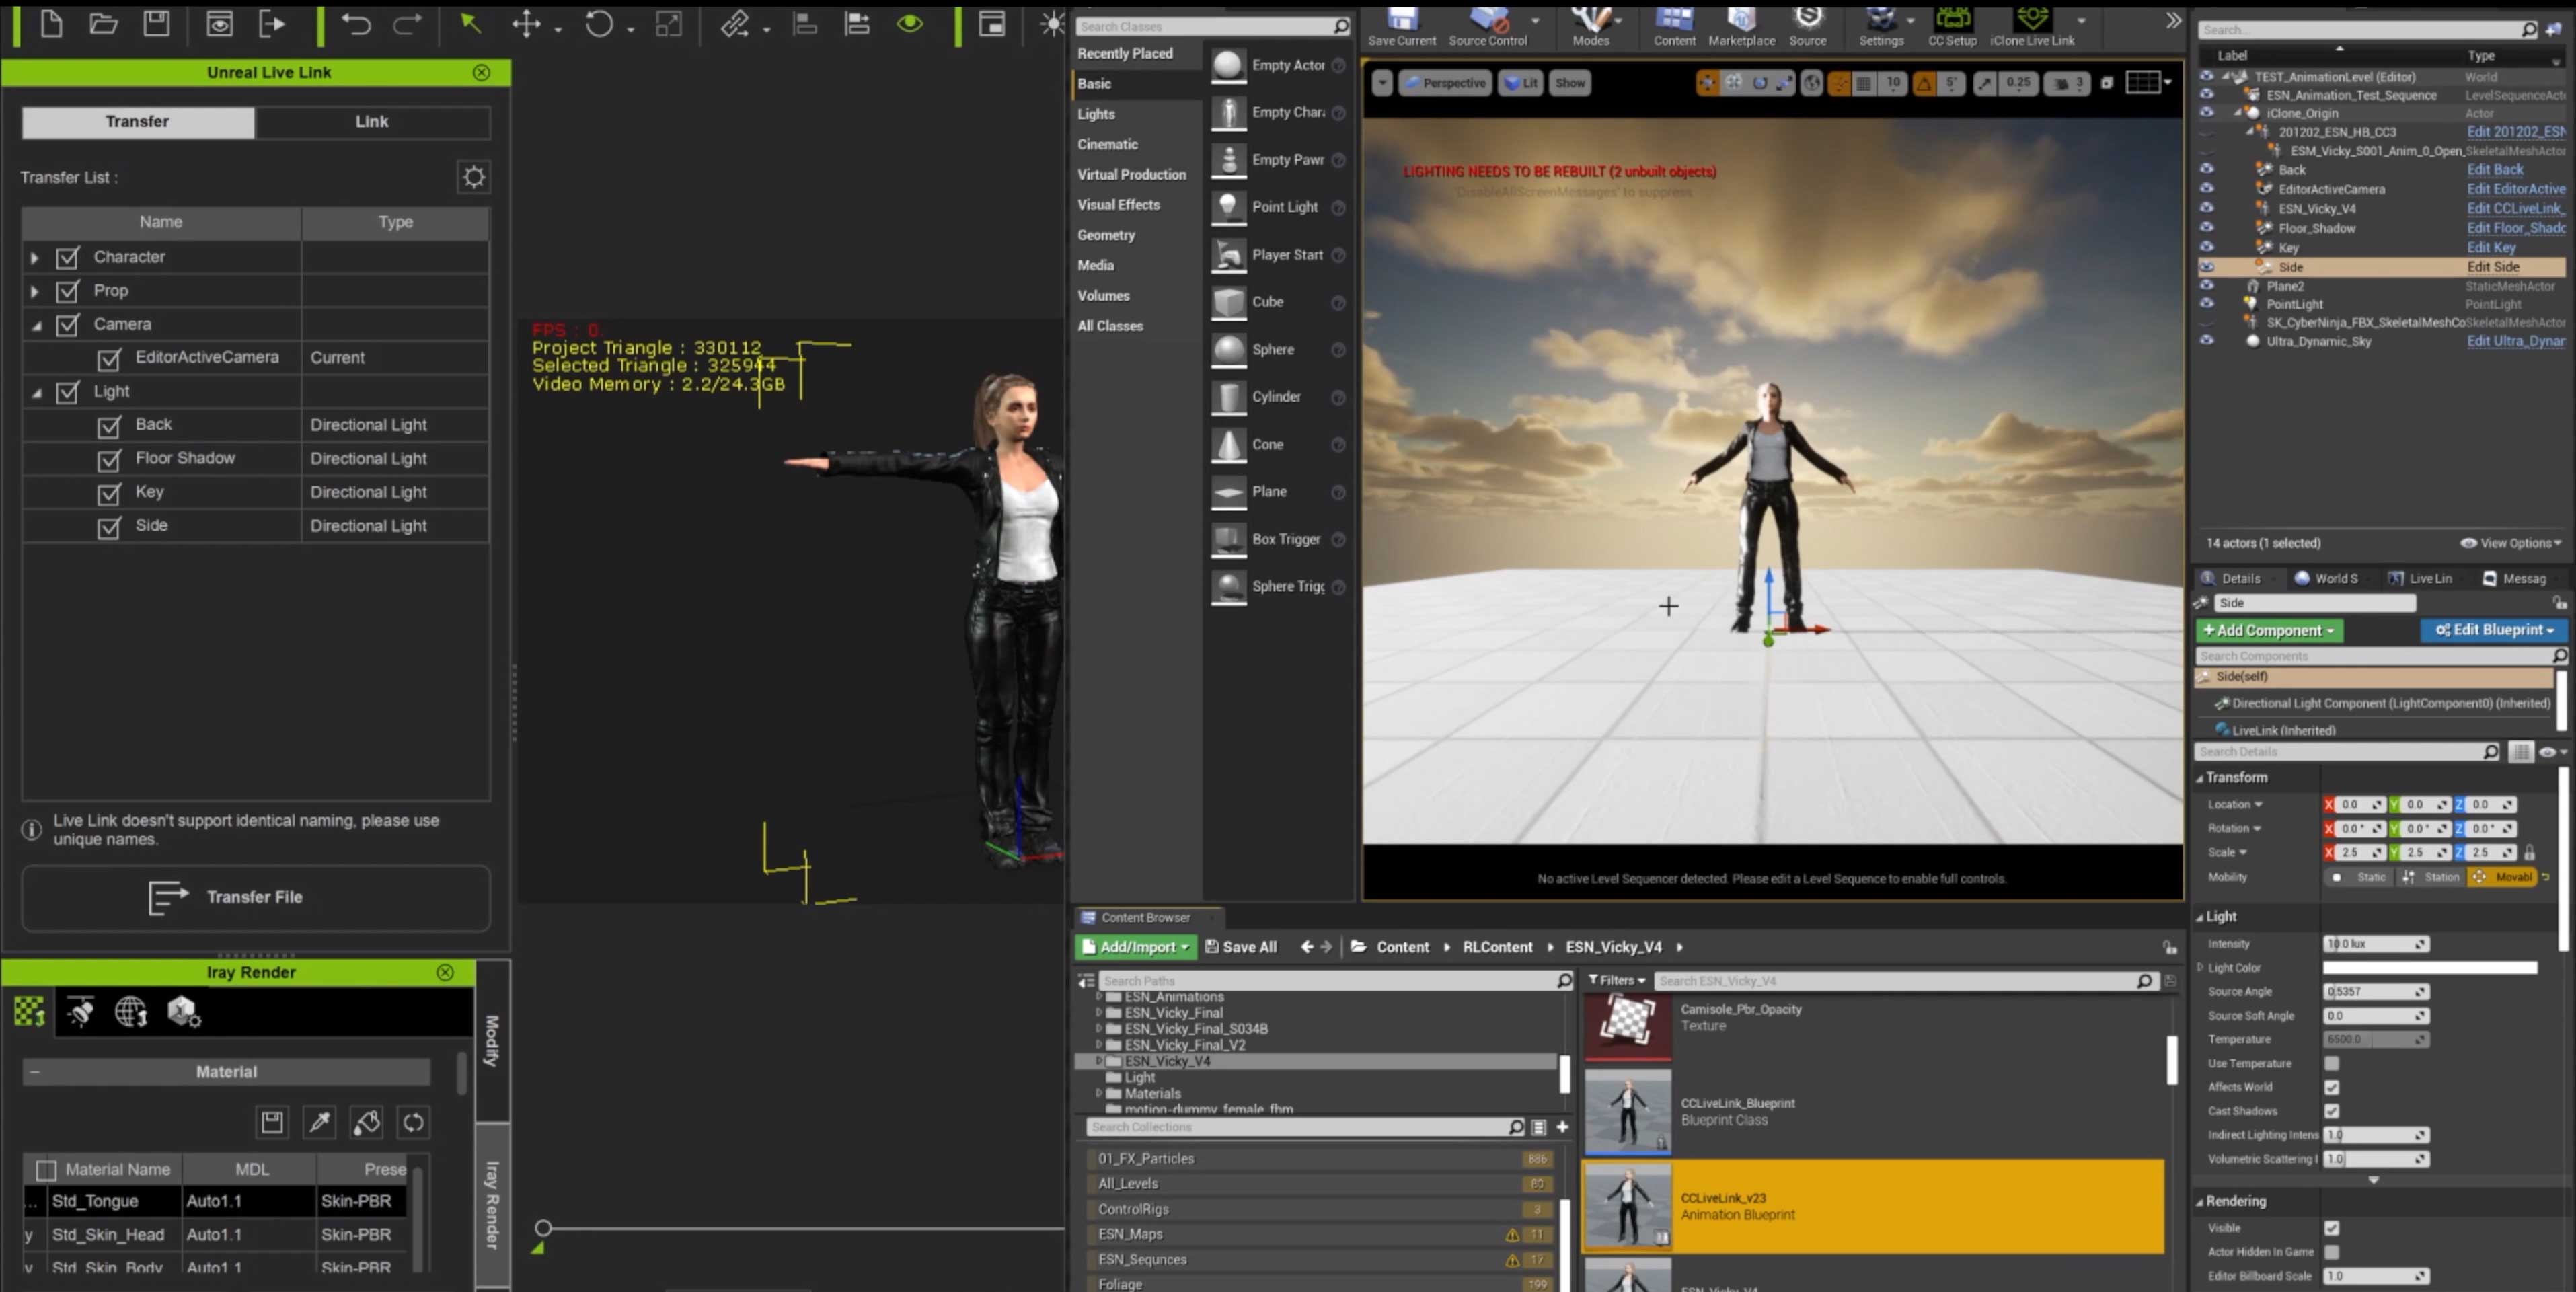Screen dimensions: 2576x1292
Task: Uncheck EditorActiveCamera in Transfer List
Action: [x=109, y=358]
